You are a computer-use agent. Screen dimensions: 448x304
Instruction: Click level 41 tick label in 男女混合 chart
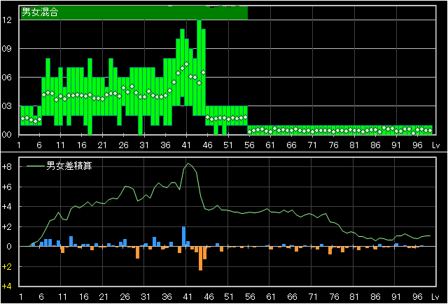186,145
